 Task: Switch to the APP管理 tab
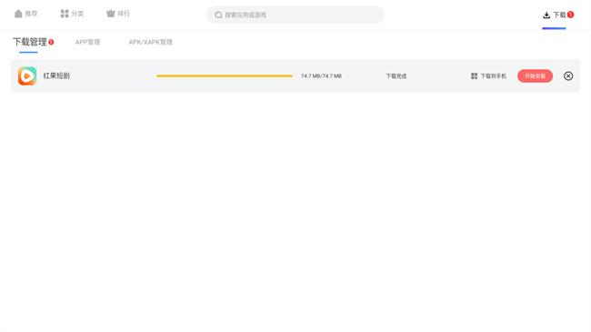(x=87, y=42)
